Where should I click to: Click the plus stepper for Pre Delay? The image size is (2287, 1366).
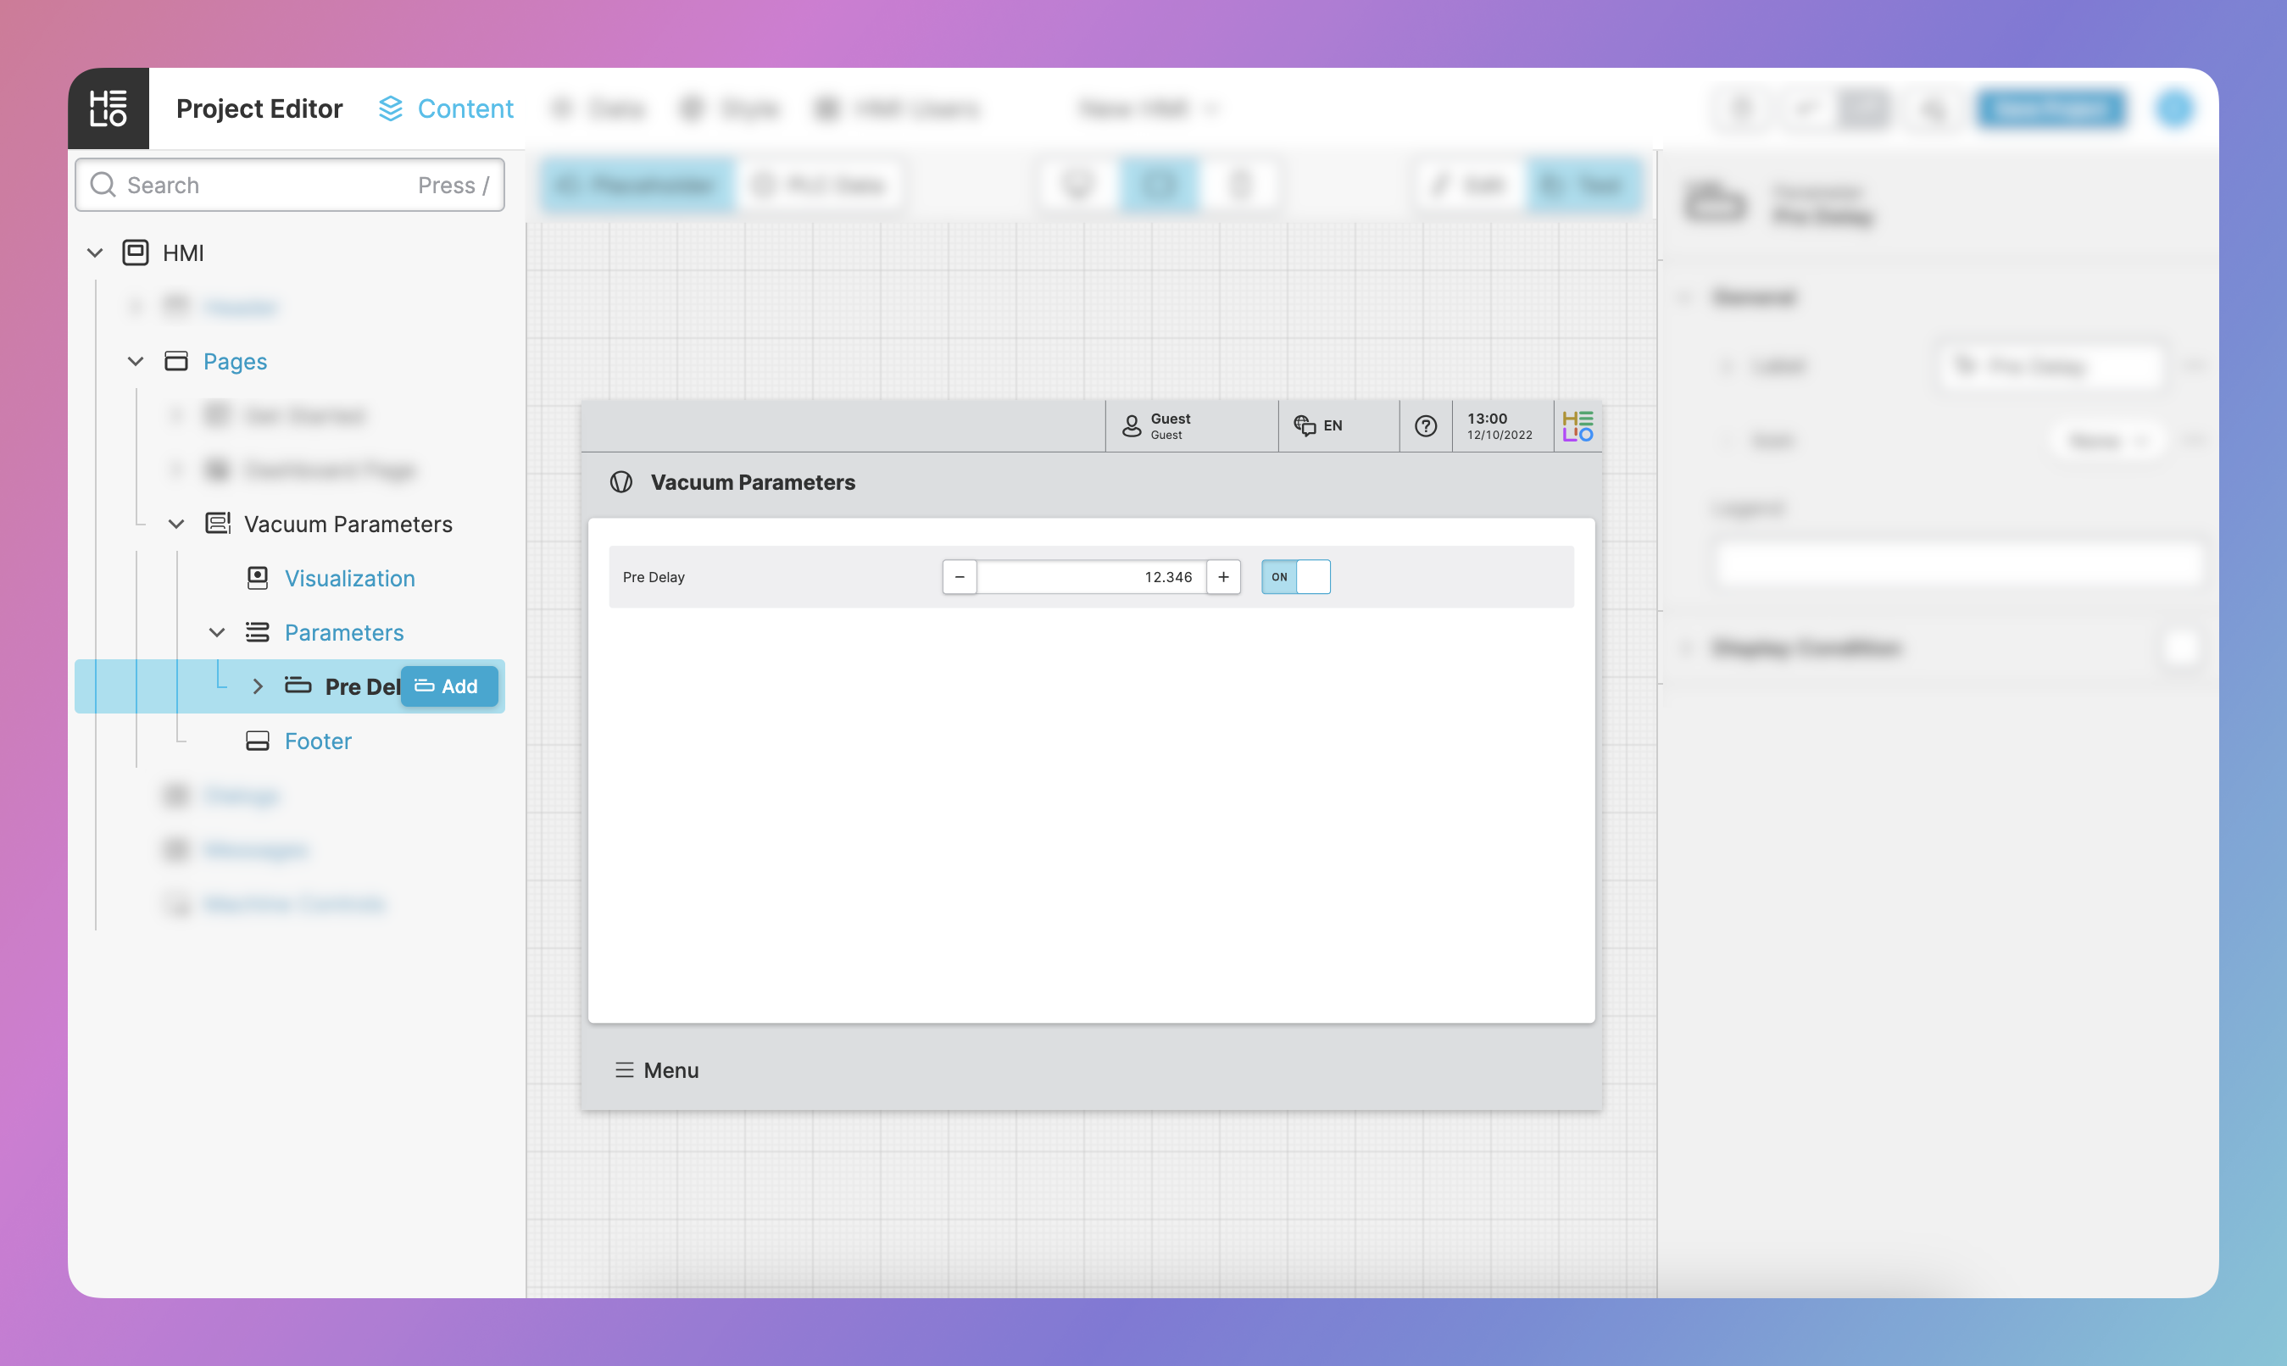coord(1222,577)
